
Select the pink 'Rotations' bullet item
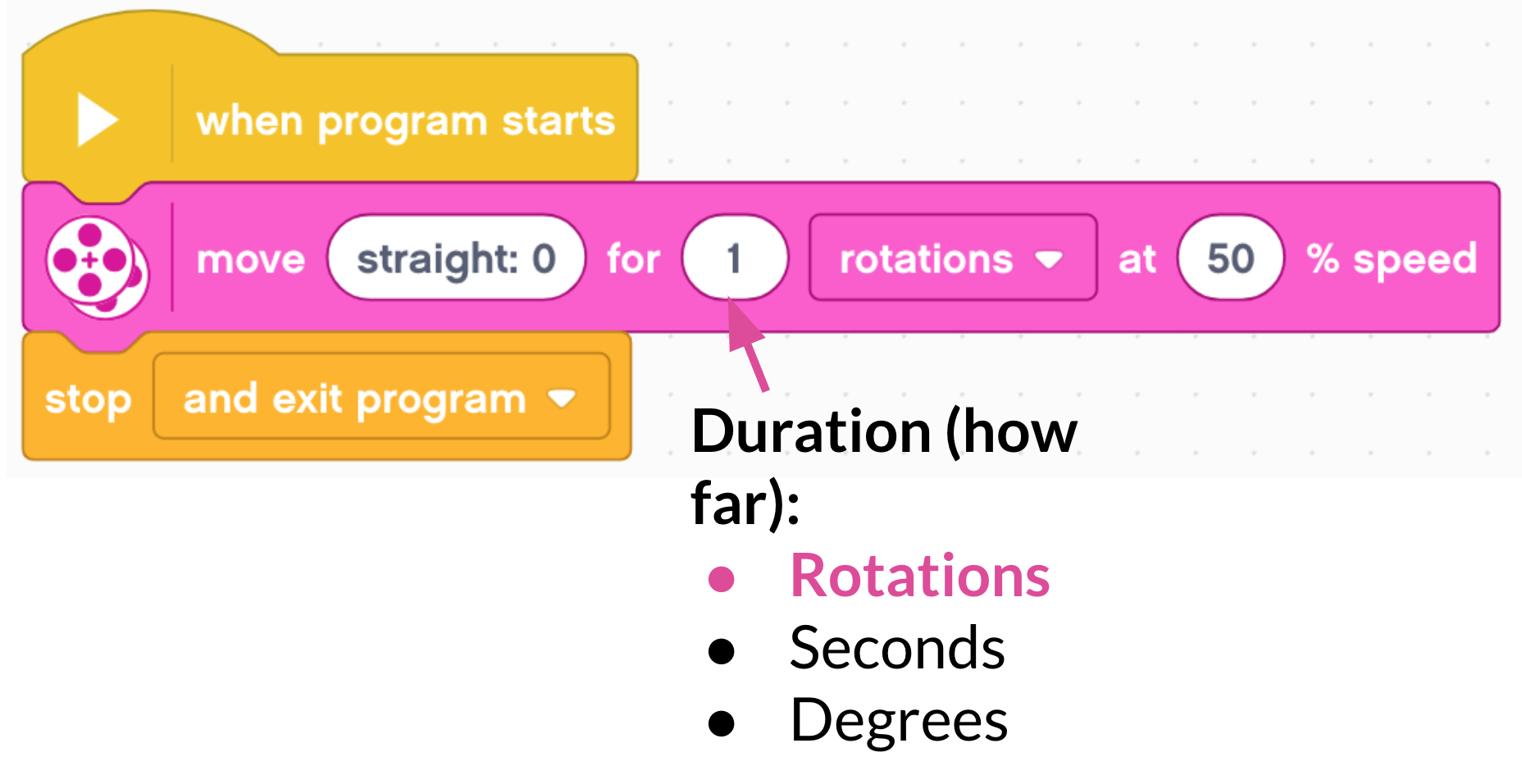[x=919, y=576]
